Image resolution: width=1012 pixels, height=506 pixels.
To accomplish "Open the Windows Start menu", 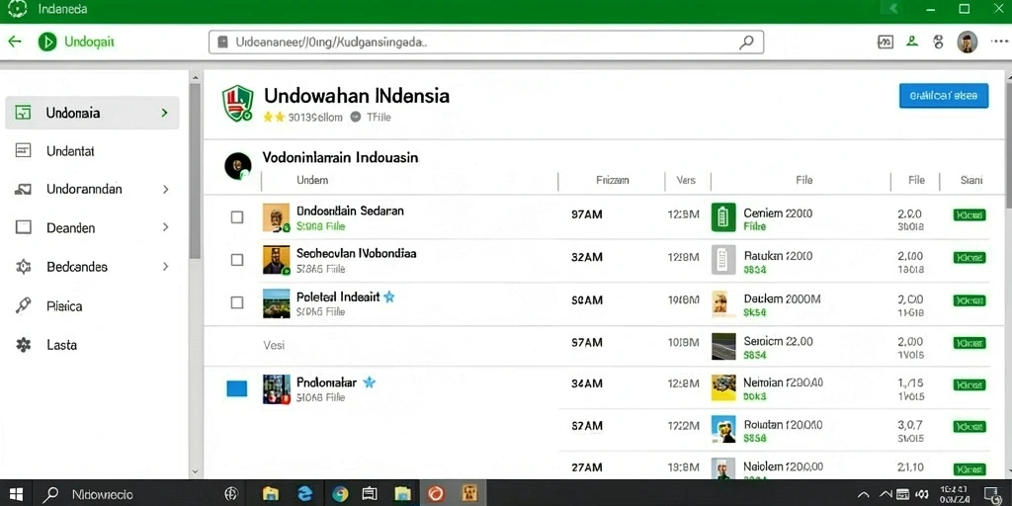I will click(16, 494).
